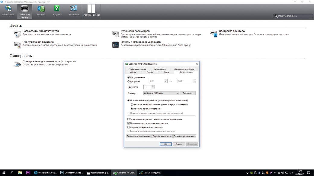Open the Windows Start menu
Viewport: 314px width, 176px height.
[x=4, y=173]
